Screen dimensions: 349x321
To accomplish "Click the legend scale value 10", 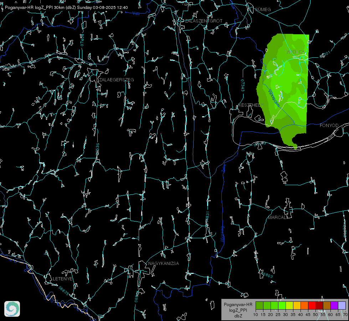I will tap(256, 315).
